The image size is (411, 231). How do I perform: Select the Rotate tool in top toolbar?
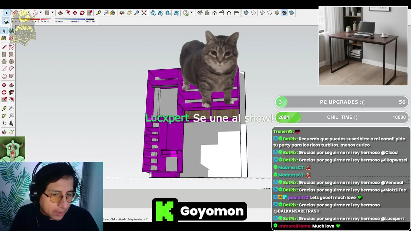pyautogui.click(x=82, y=13)
